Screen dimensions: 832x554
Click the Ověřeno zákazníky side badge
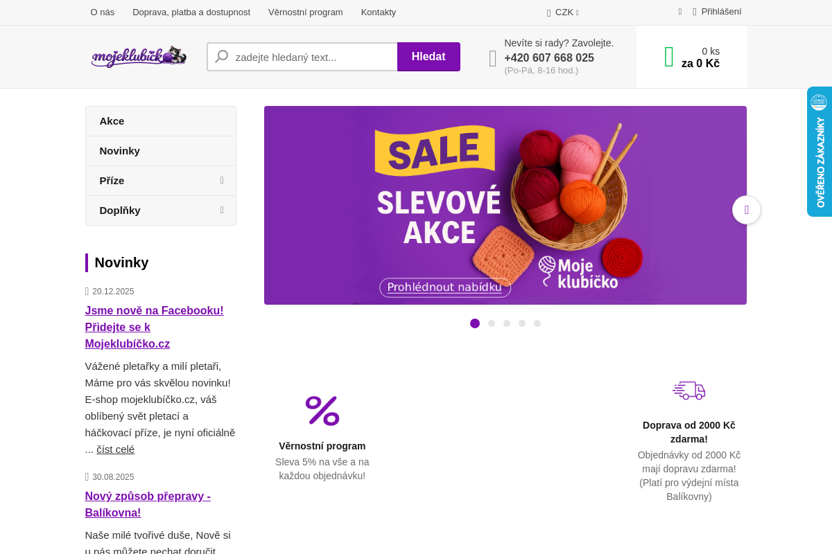(x=821, y=152)
